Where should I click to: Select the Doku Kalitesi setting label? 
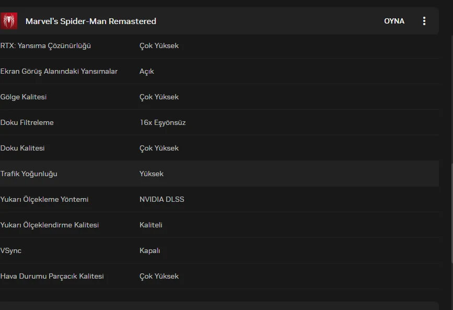[x=22, y=148]
